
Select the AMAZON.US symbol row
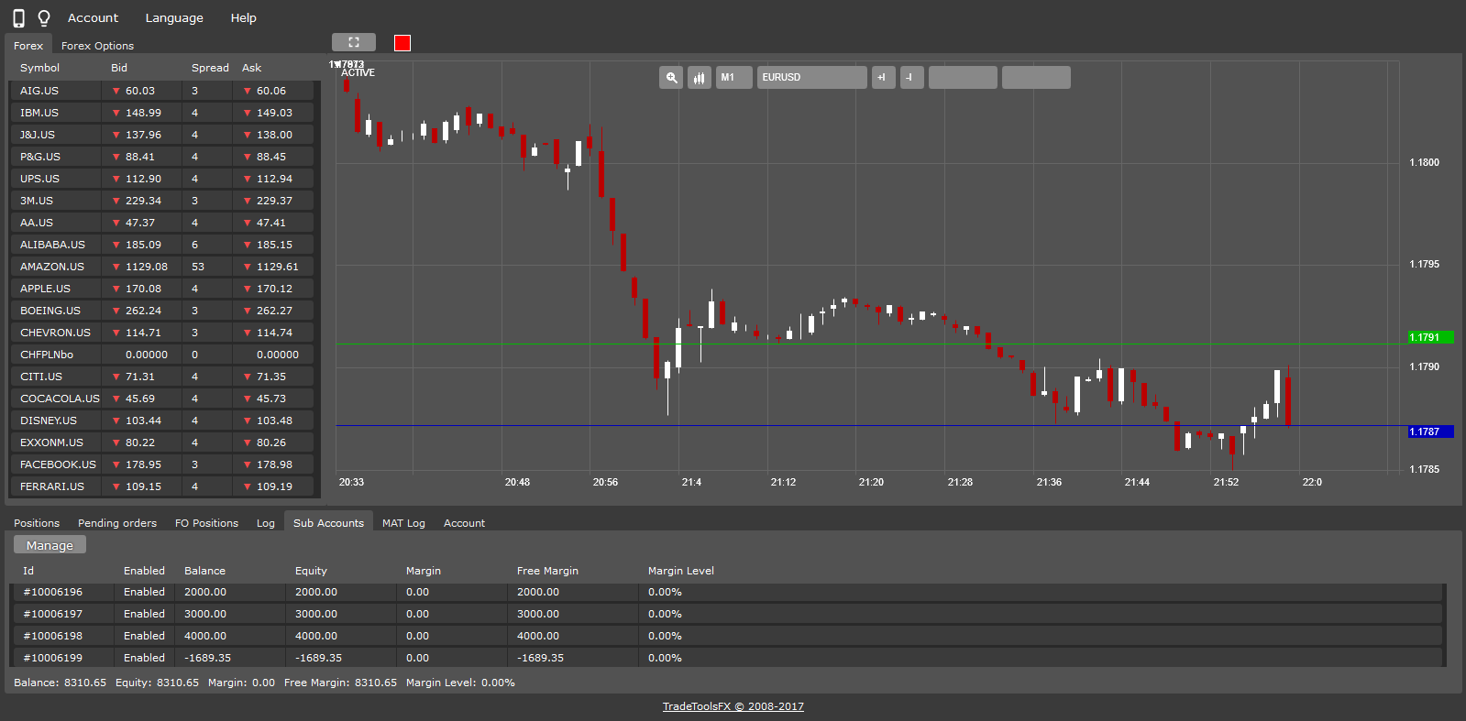pyautogui.click(x=52, y=267)
